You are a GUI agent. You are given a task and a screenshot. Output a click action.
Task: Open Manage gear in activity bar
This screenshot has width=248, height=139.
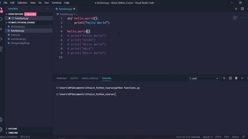point(1,129)
